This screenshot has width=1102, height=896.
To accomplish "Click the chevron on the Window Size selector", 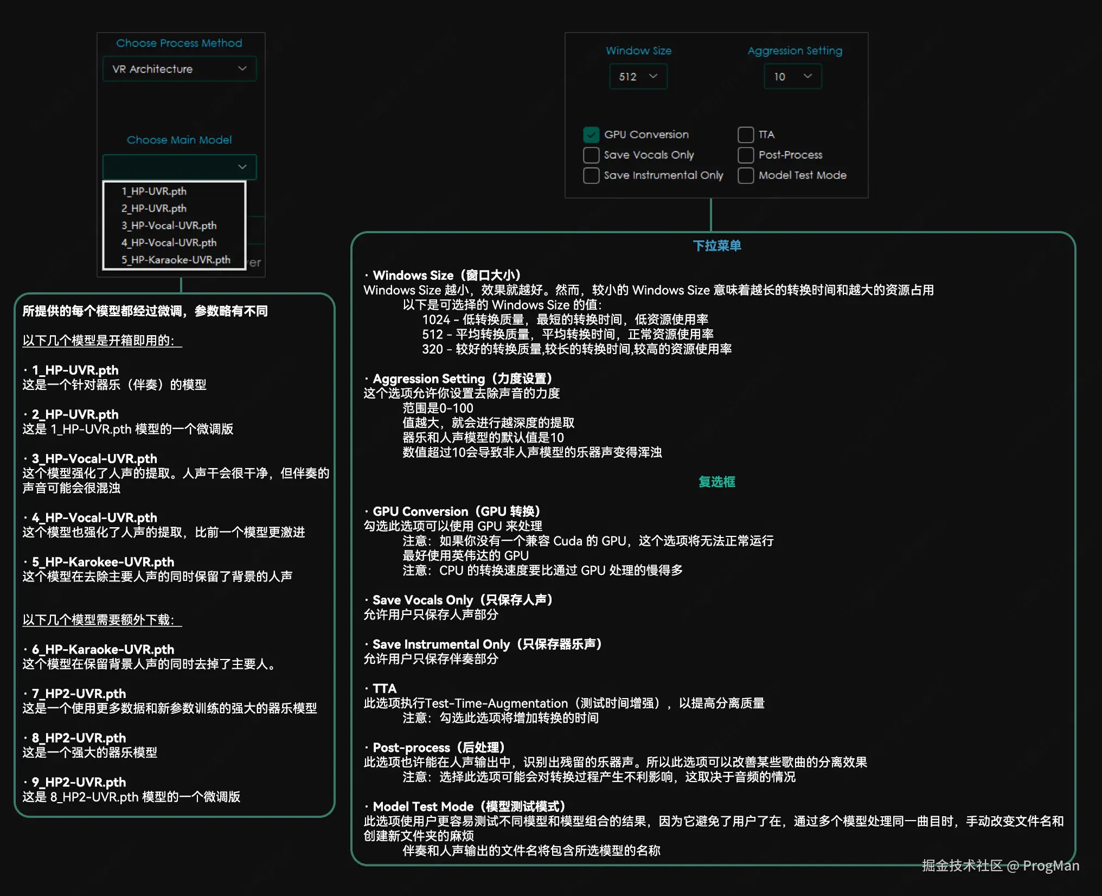I will (653, 76).
